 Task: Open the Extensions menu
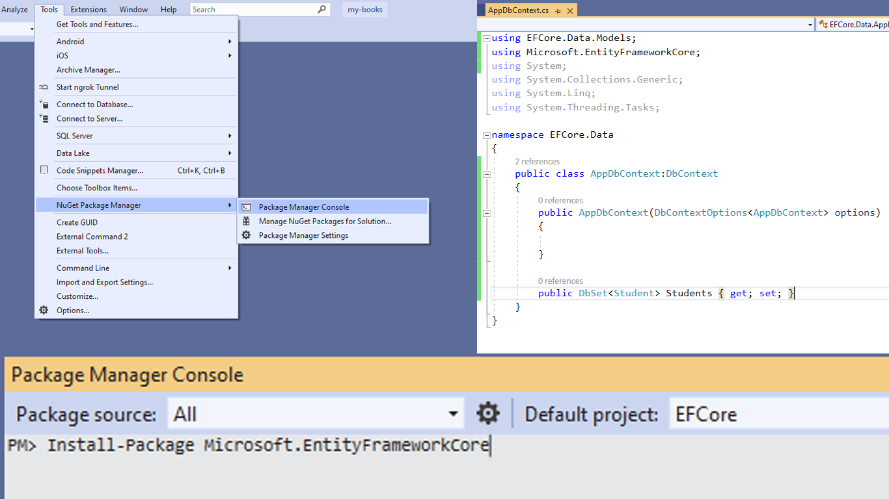click(x=89, y=9)
